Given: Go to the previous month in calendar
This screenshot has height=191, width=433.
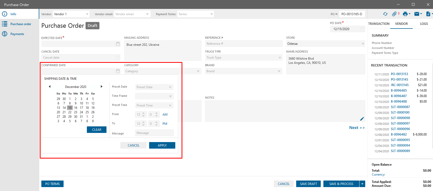Looking at the screenshot, I should 49,87.
